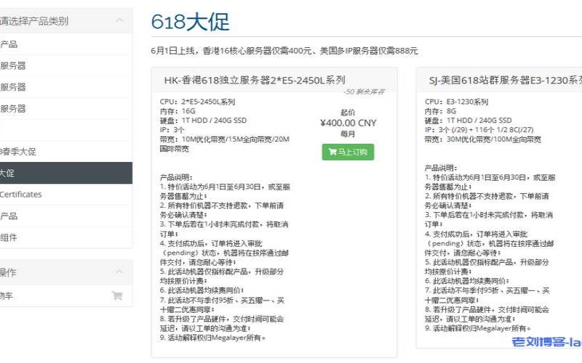
Task: Click the shopping cart icon in 操作 panel
Action: point(116,295)
